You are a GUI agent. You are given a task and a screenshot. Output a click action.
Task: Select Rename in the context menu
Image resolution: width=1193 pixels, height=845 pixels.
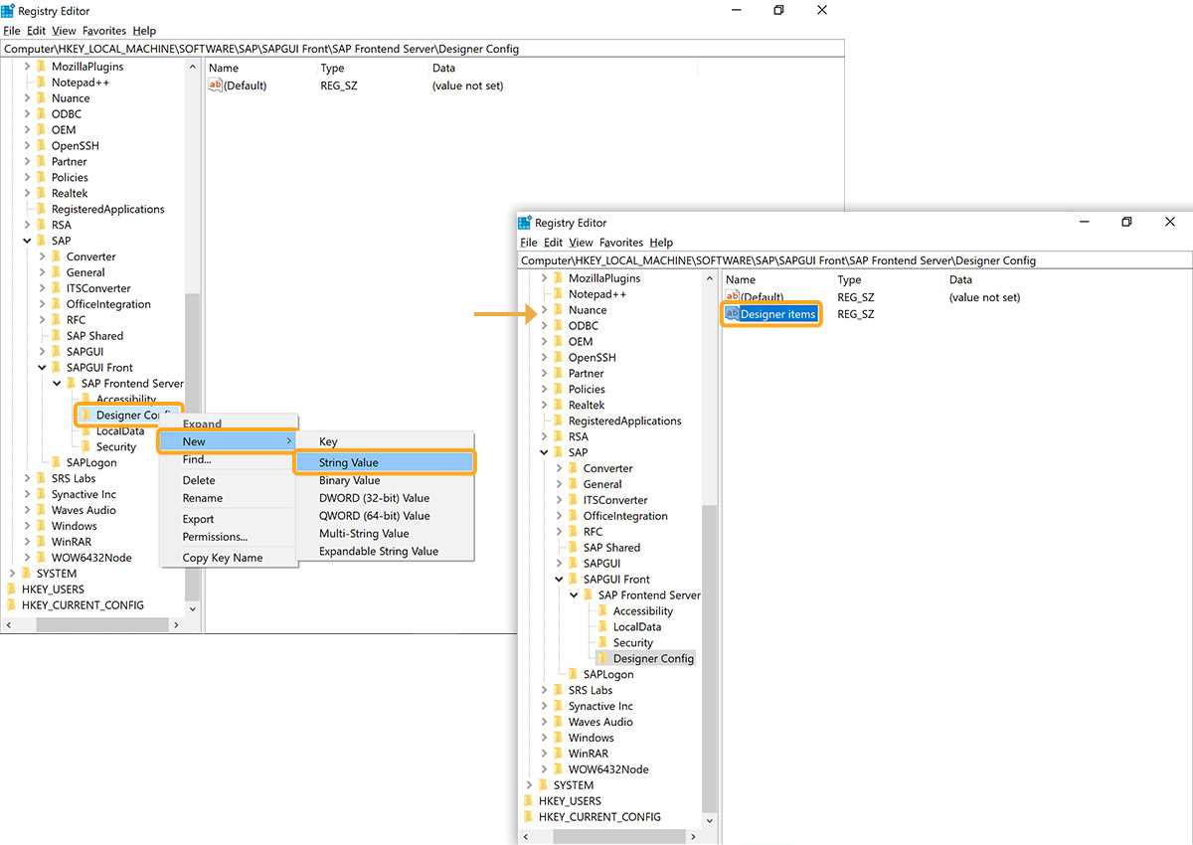229,498
